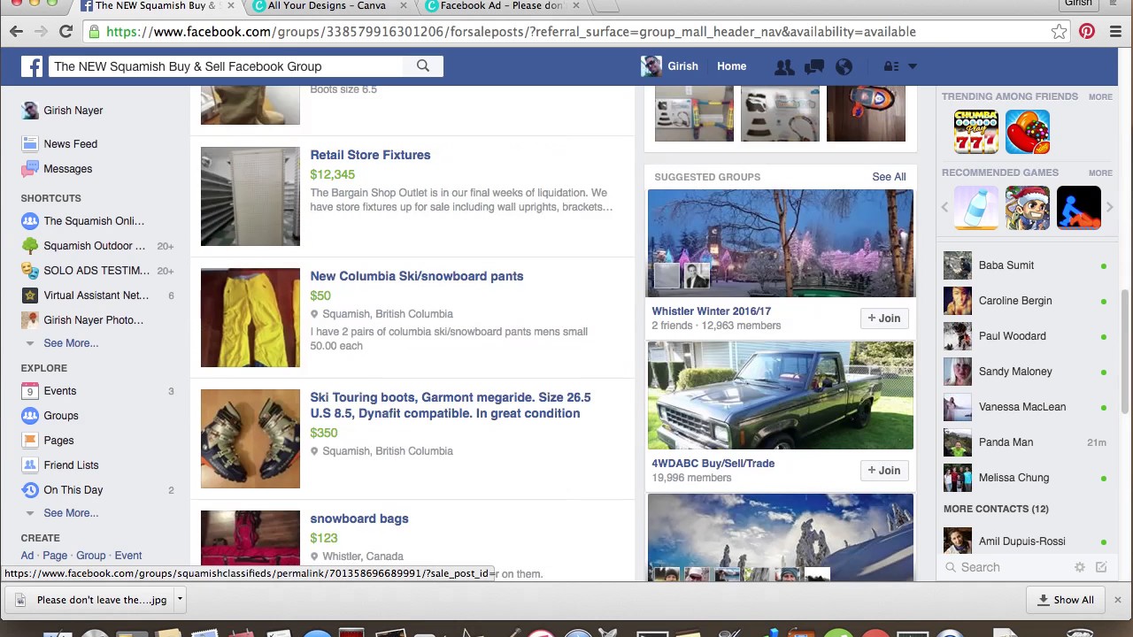Open the bottle flip recommended game
Screen dimensions: 1133x637
[x=976, y=208]
